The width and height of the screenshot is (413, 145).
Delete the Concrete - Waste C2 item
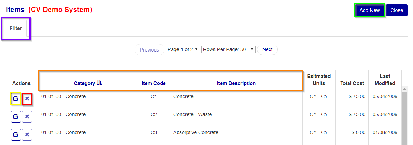pyautogui.click(x=27, y=117)
